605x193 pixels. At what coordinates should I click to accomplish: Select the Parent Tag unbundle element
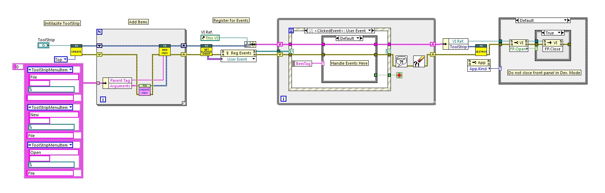(x=120, y=80)
